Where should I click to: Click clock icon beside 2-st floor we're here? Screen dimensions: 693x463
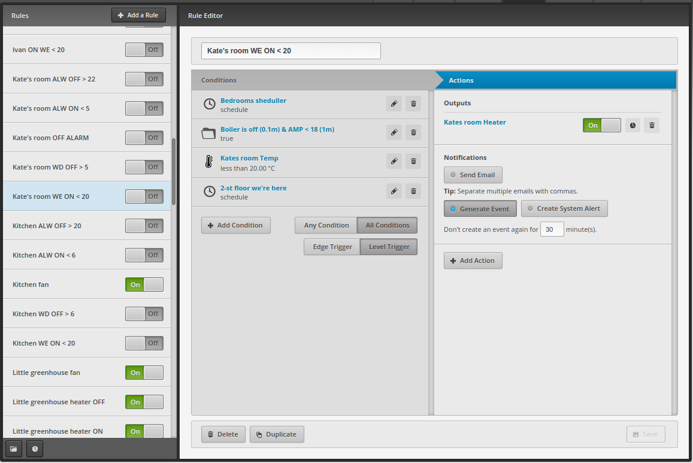(x=210, y=191)
